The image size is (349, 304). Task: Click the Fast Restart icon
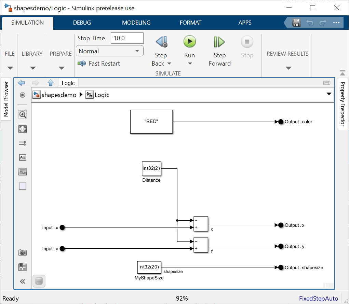[82, 64]
